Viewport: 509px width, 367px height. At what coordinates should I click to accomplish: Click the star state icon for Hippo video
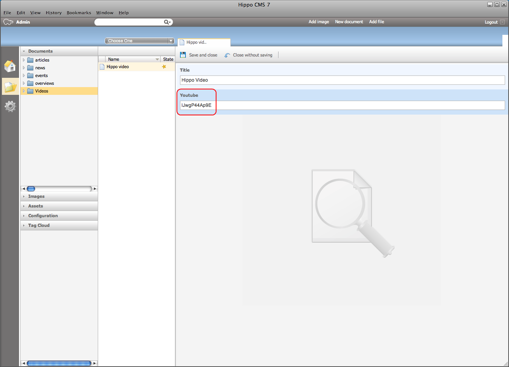click(164, 67)
